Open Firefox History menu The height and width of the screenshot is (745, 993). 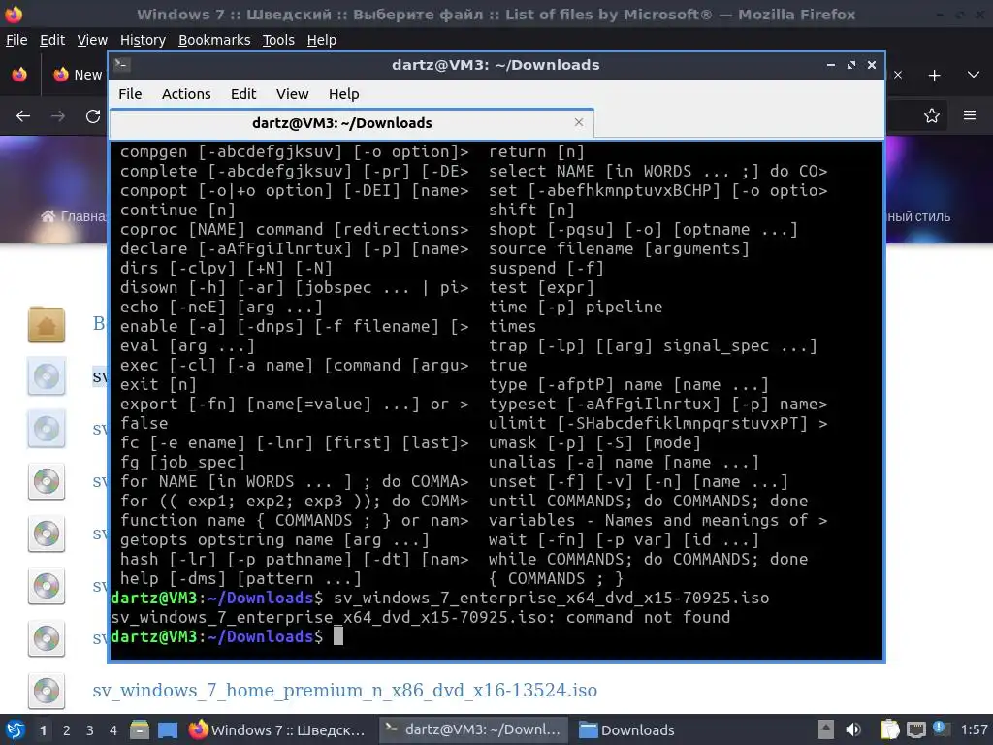tap(143, 39)
